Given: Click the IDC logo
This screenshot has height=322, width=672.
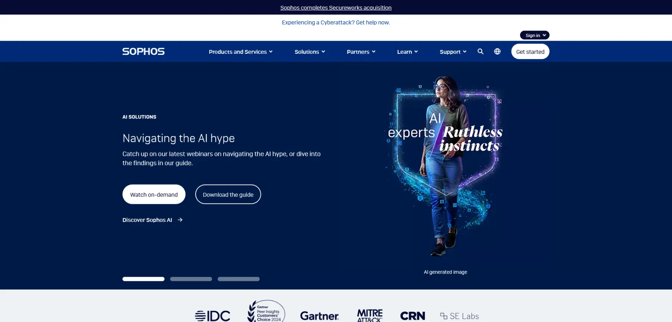Looking at the screenshot, I should (212, 316).
